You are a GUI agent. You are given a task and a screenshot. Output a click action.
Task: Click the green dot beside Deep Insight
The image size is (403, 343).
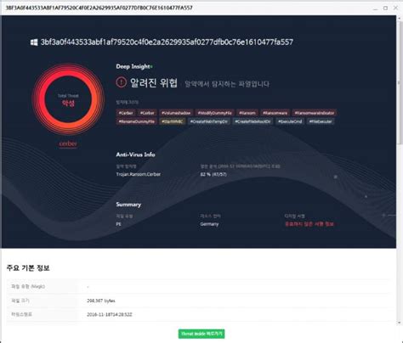click(151, 67)
